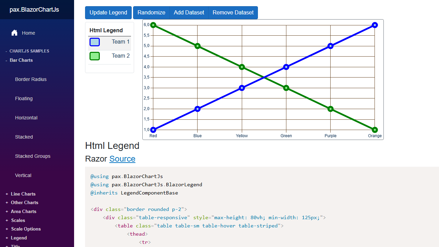
Task: Expand the Line Charts group
Action: tap(21, 194)
